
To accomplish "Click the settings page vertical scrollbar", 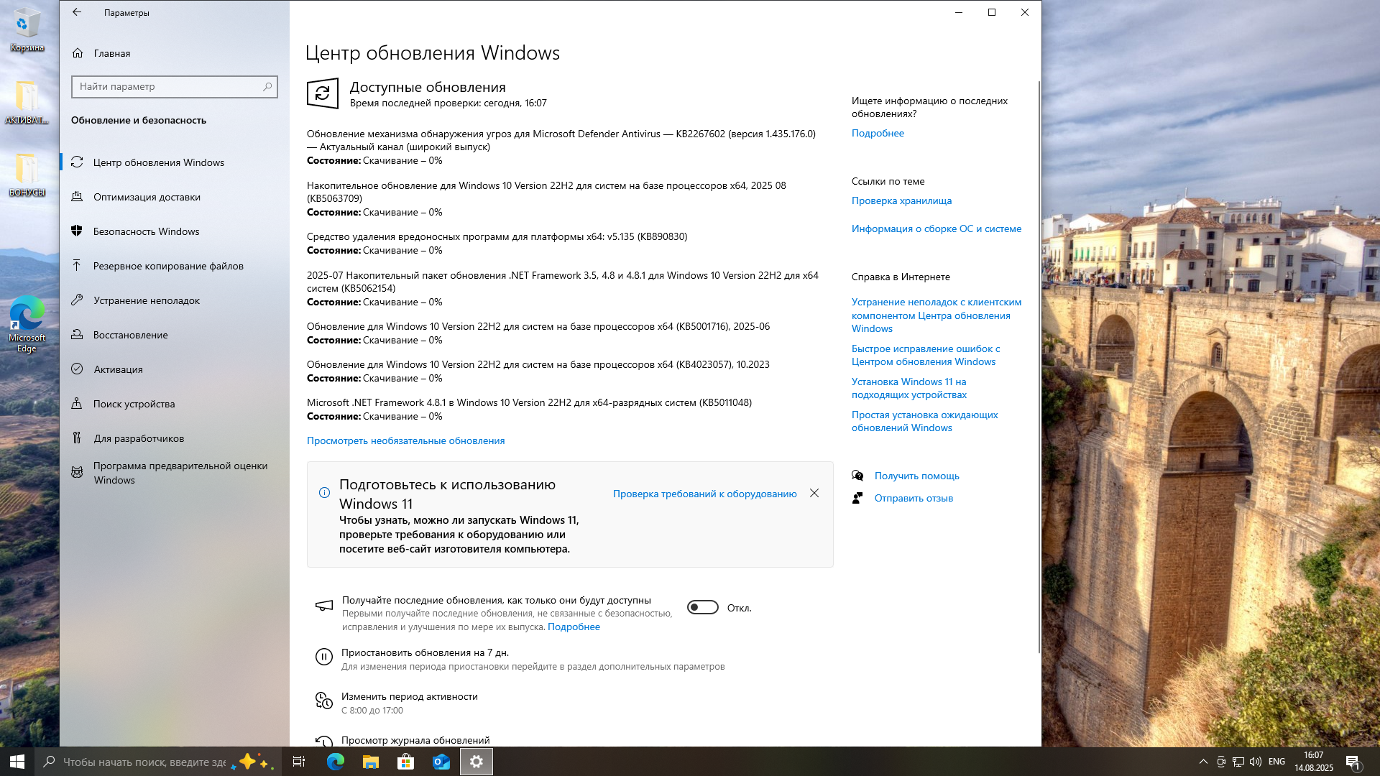I will pos(1039,366).
